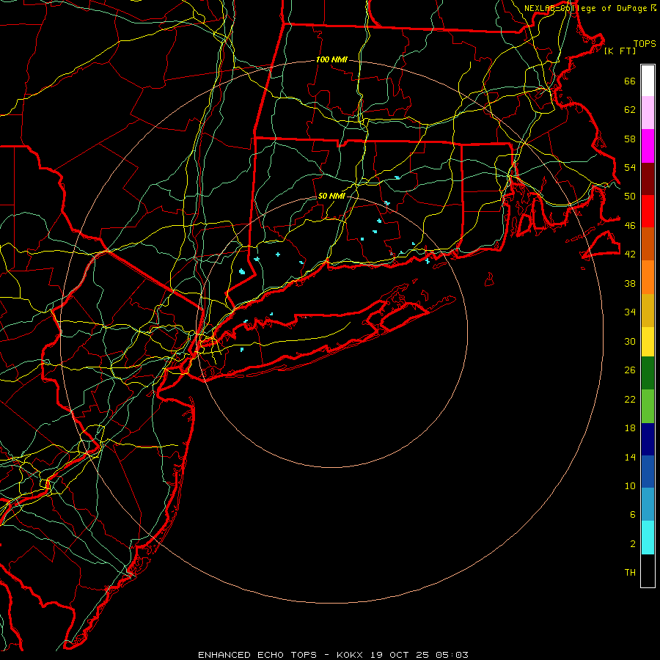Click the TH legend label text
660x660 pixels.
(x=630, y=572)
